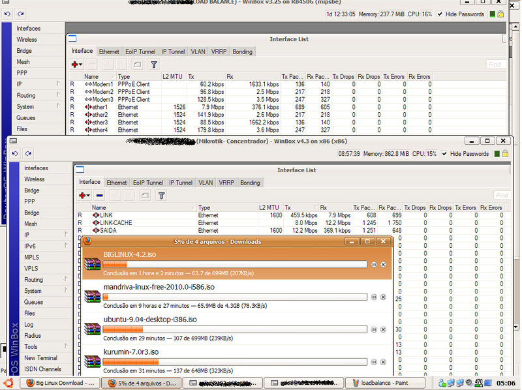
Task: Click the red plus add button in the RB450G Interface List
Action: tap(76, 65)
